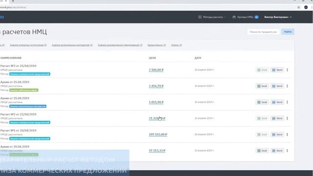
Task: Open a new browser tab with plus
Action: point(13,1)
